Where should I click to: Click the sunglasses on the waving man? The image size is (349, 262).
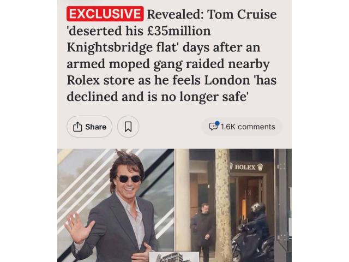[x=130, y=178]
